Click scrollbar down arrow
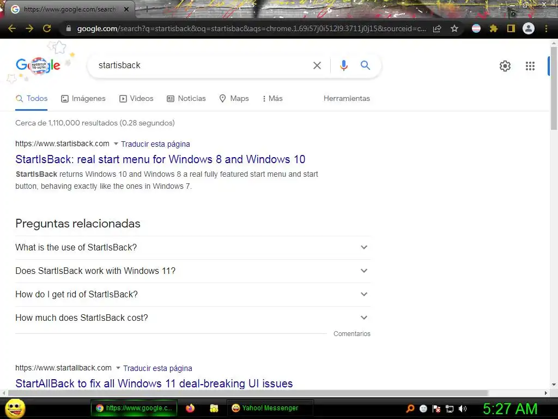This screenshot has width=558, height=419. (x=554, y=385)
